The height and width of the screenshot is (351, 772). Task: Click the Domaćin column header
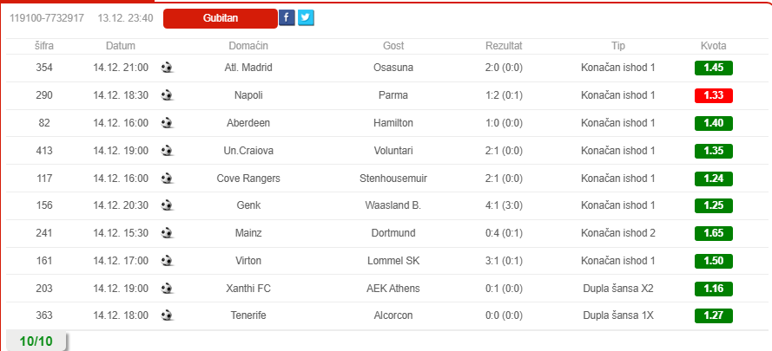(248, 46)
